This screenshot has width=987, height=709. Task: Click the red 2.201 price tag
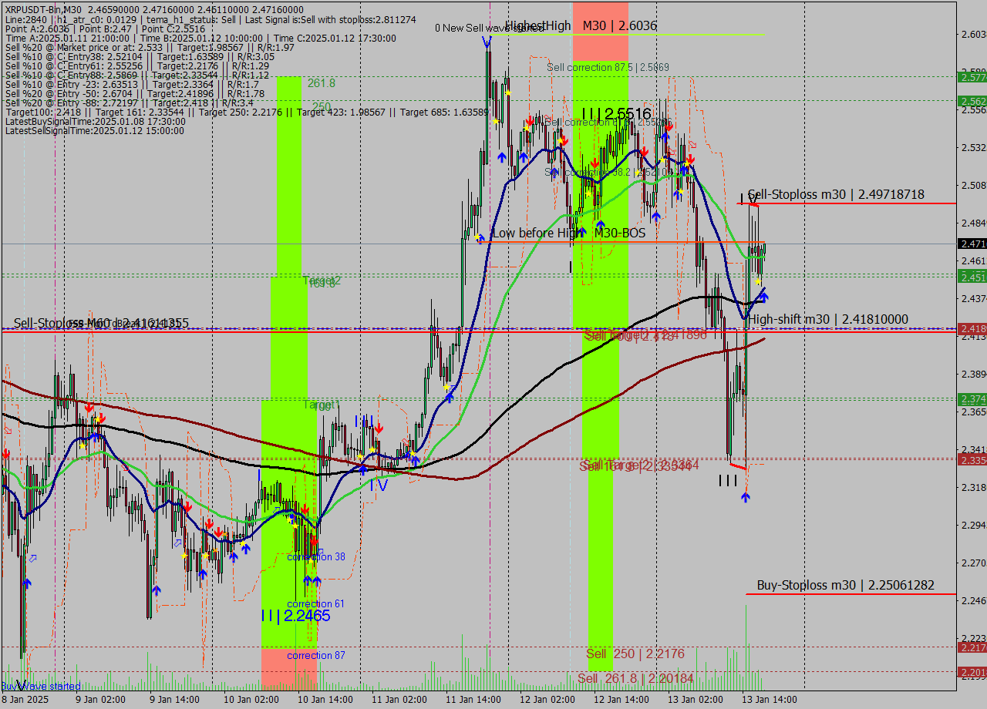pyautogui.click(x=972, y=673)
